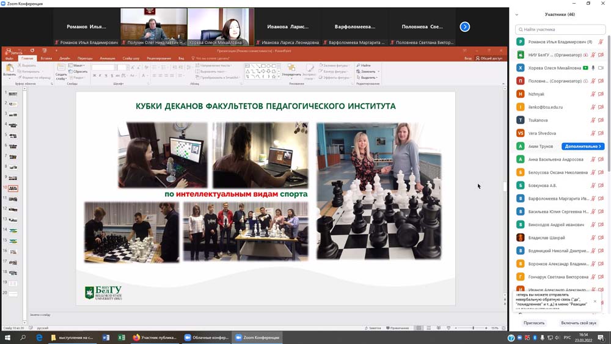Open the Вставка ribbon tab
Image resolution: width=611 pixels, height=344 pixels.
[x=46, y=58]
